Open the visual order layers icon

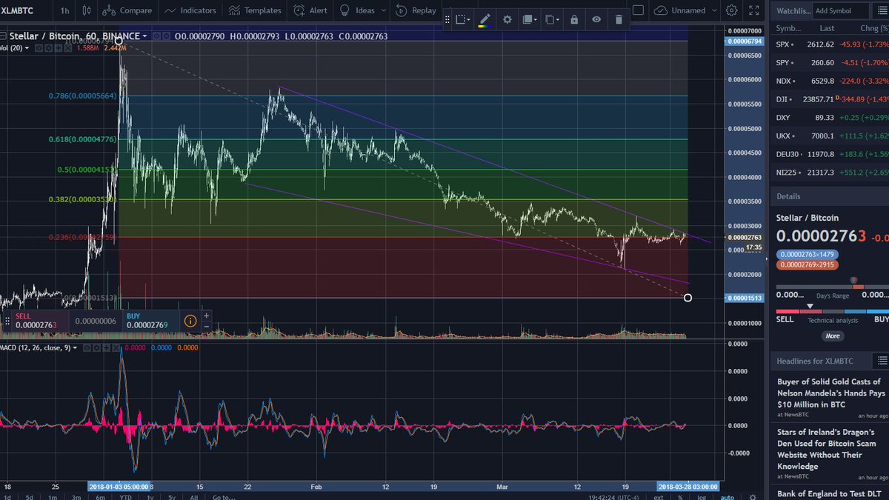coord(527,20)
